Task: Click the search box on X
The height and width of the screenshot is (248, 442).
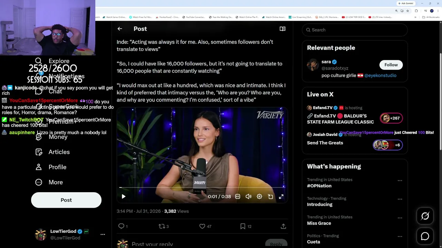Action: point(355,30)
